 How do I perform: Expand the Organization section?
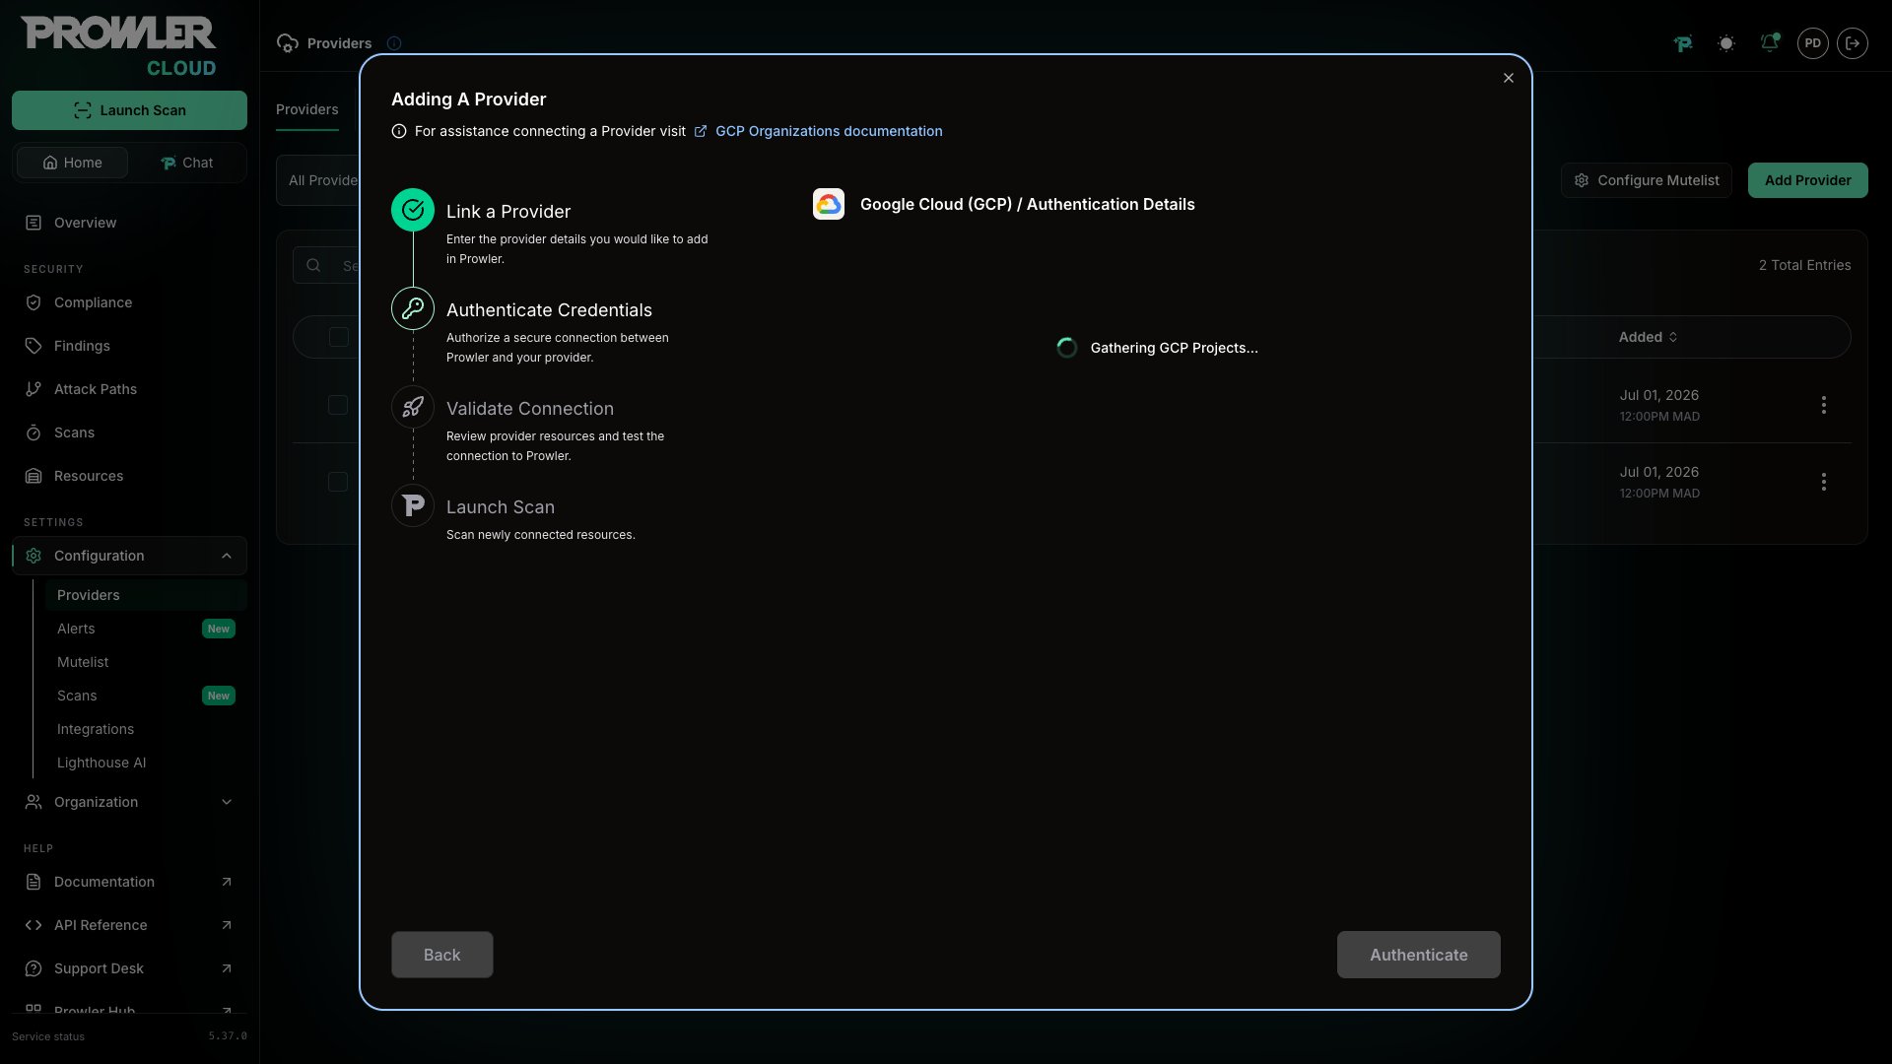(x=129, y=802)
